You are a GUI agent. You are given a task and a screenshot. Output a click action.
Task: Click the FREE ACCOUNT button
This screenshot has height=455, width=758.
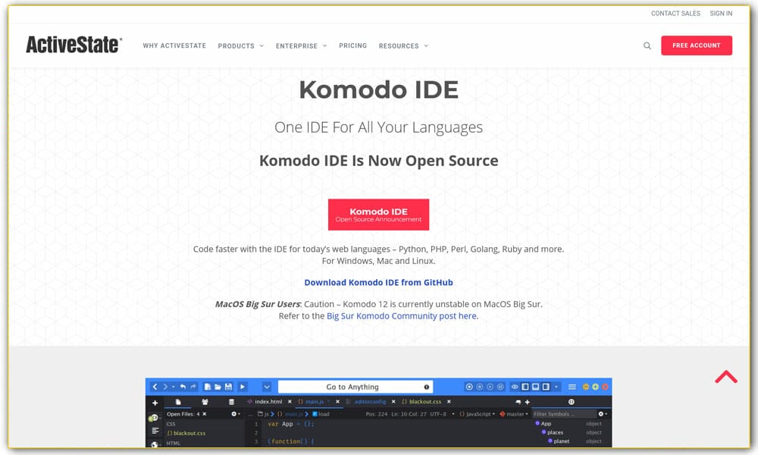696,45
